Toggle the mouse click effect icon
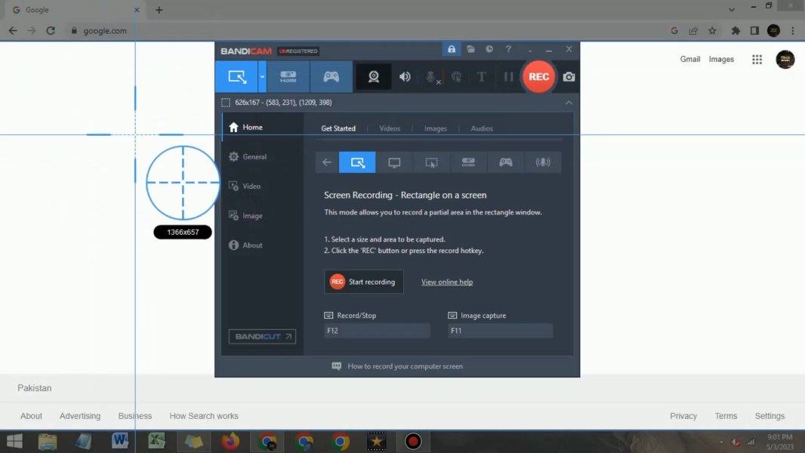Screen dimensions: 805x453 (456, 77)
